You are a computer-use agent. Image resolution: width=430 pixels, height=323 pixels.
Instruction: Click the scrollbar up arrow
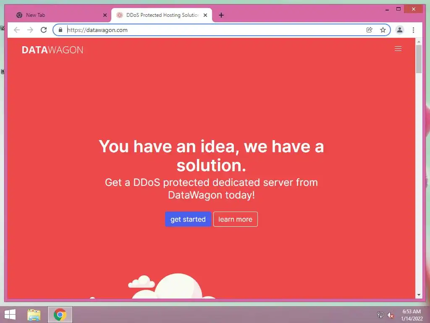pos(419,42)
